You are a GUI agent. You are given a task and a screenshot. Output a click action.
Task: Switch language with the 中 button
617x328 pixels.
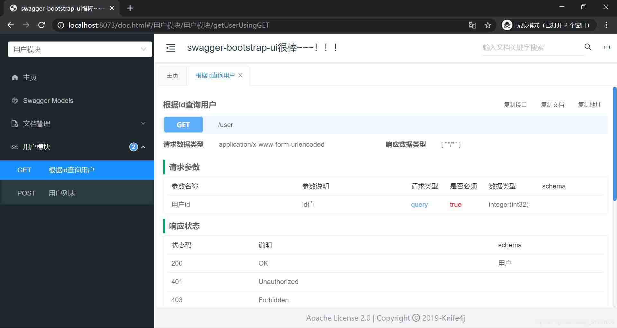(x=607, y=48)
